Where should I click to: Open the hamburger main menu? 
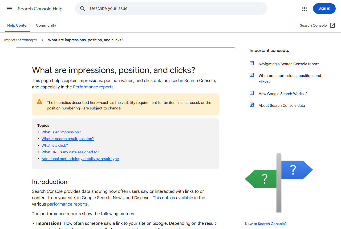pyautogui.click(x=10, y=9)
